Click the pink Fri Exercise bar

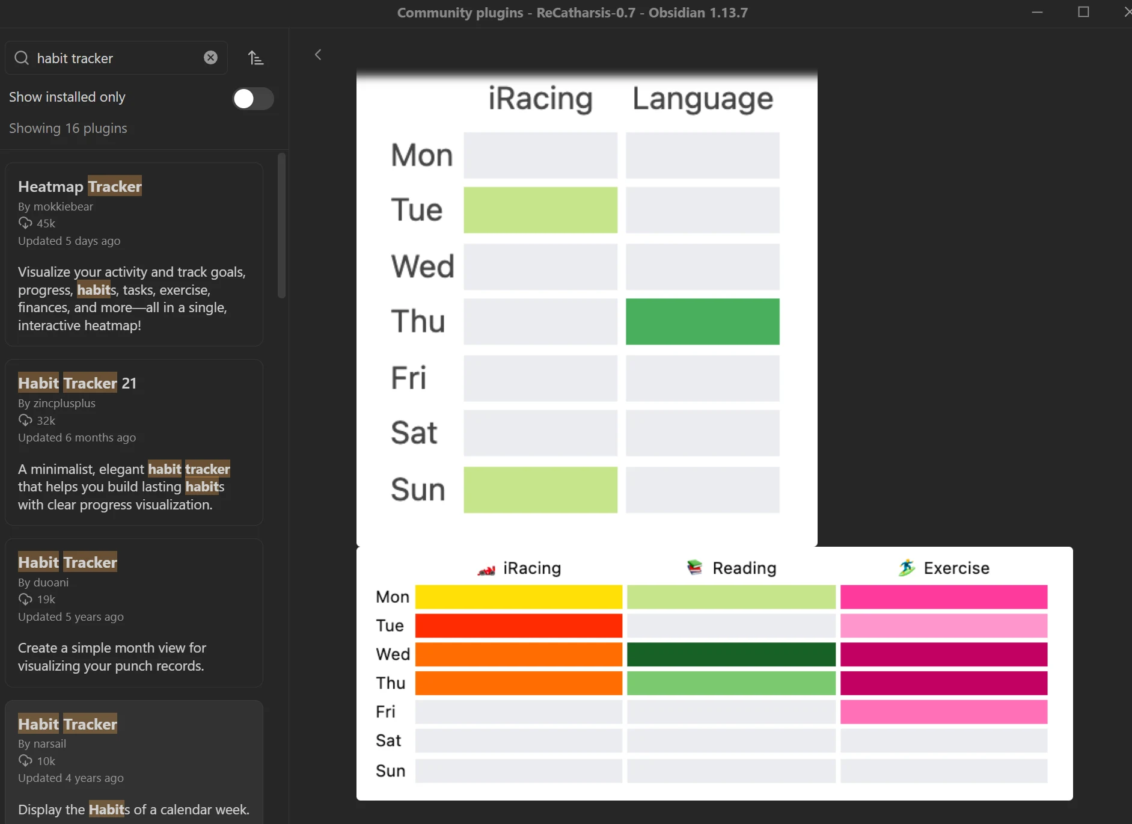click(944, 712)
